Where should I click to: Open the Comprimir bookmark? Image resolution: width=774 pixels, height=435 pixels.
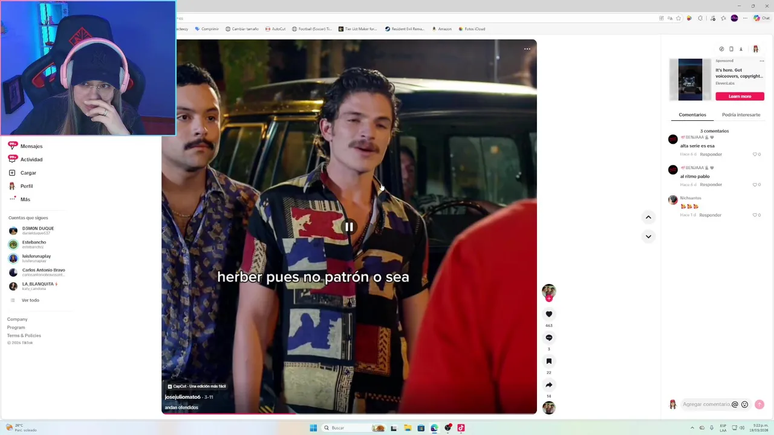207,29
